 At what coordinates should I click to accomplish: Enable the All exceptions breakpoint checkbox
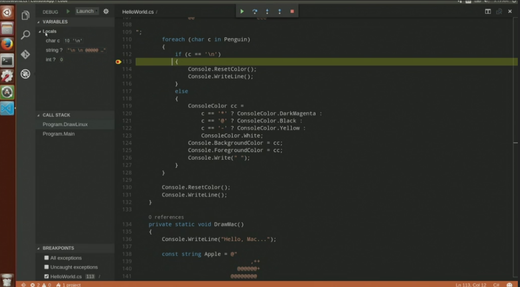47,258
